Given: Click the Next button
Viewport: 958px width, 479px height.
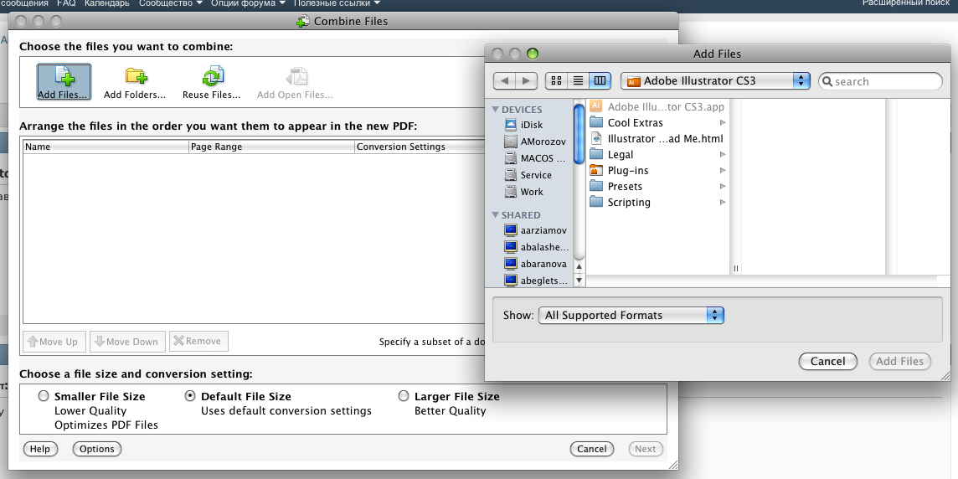Looking at the screenshot, I should 645,449.
